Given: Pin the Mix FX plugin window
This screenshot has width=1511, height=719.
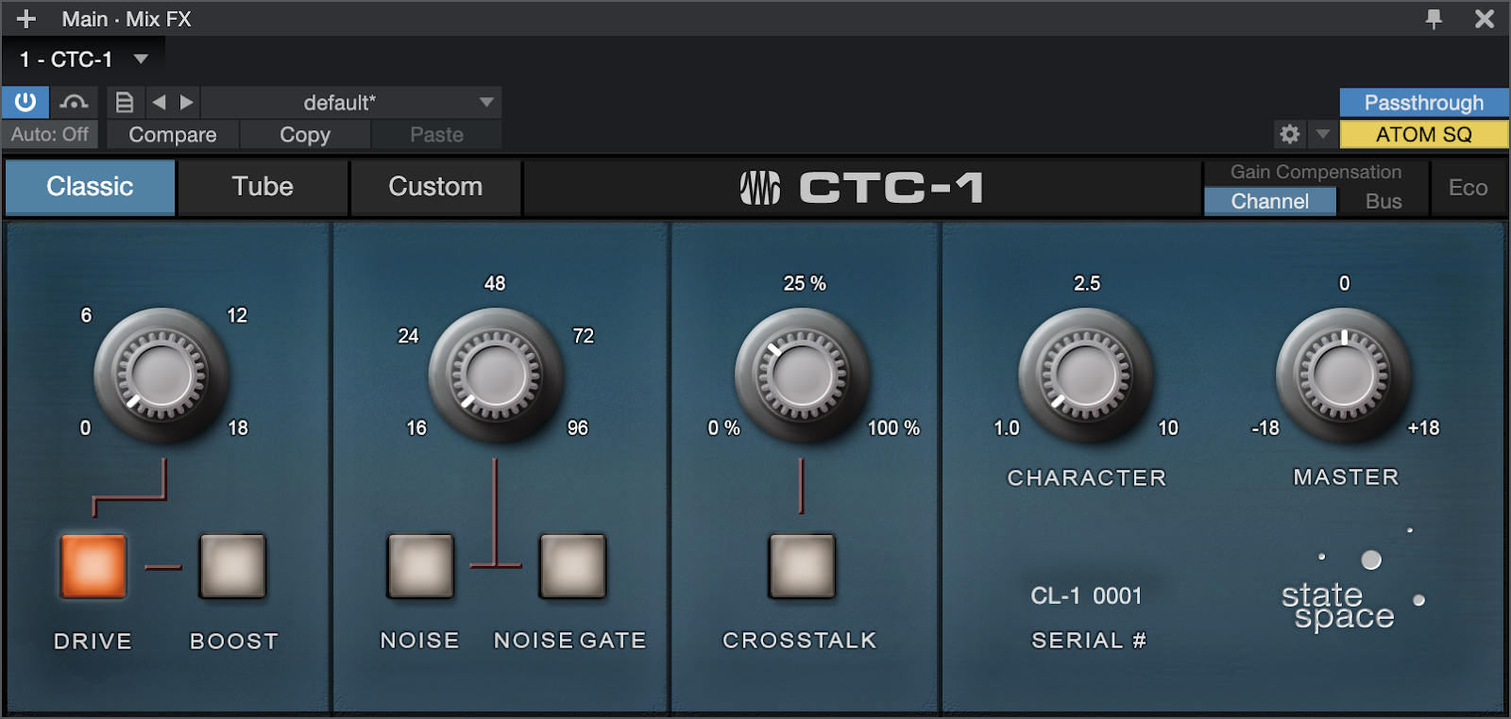Looking at the screenshot, I should pyautogui.click(x=1434, y=19).
